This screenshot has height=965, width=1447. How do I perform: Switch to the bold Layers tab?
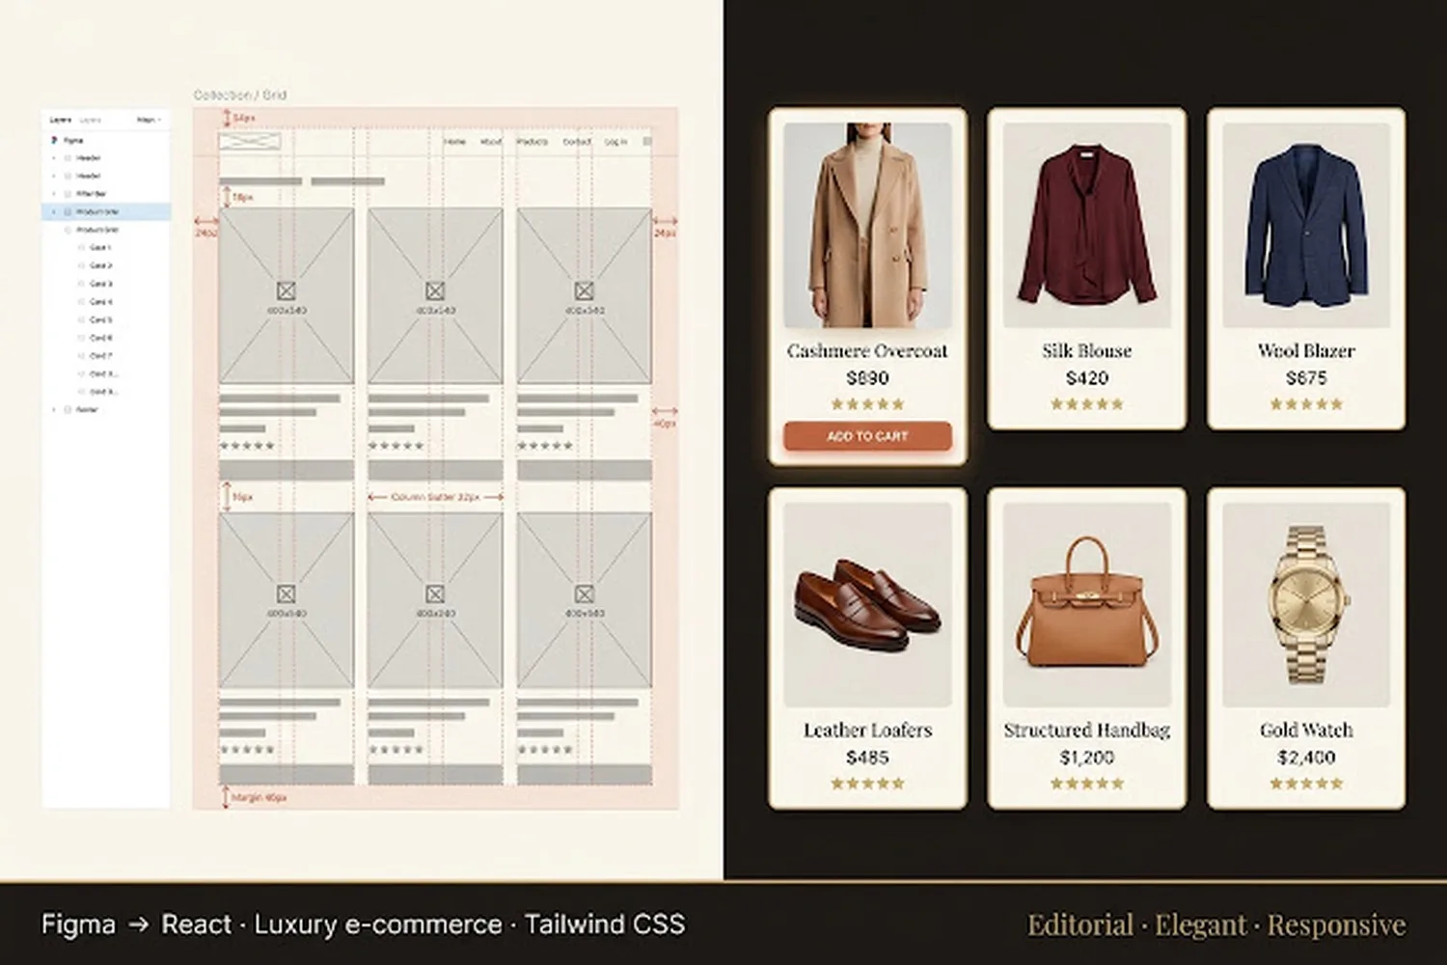point(60,120)
